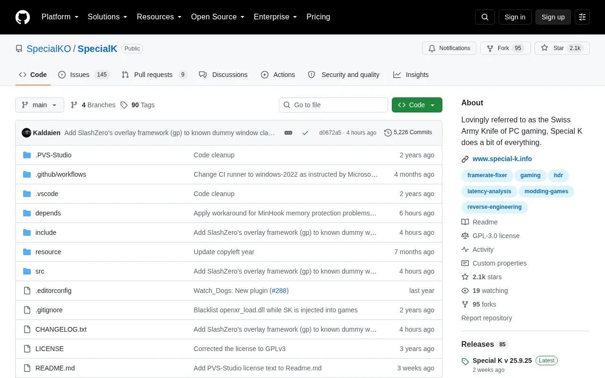
Task: Click the Kaldaien avatar image
Action: [x=26, y=133]
